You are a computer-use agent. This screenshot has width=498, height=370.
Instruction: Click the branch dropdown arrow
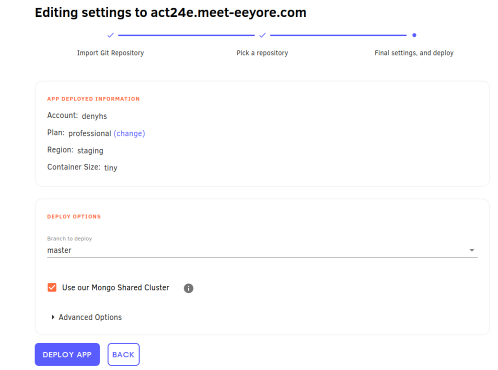472,250
